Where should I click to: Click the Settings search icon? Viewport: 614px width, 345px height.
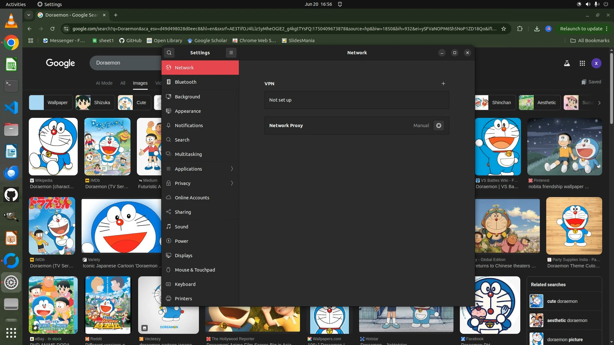point(169,53)
